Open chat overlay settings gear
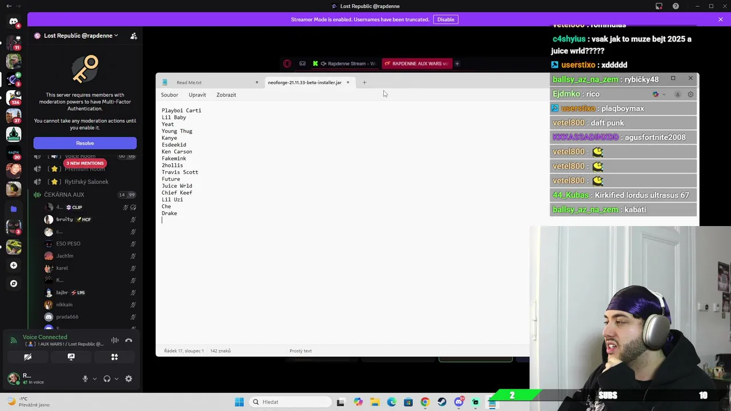 [690, 94]
